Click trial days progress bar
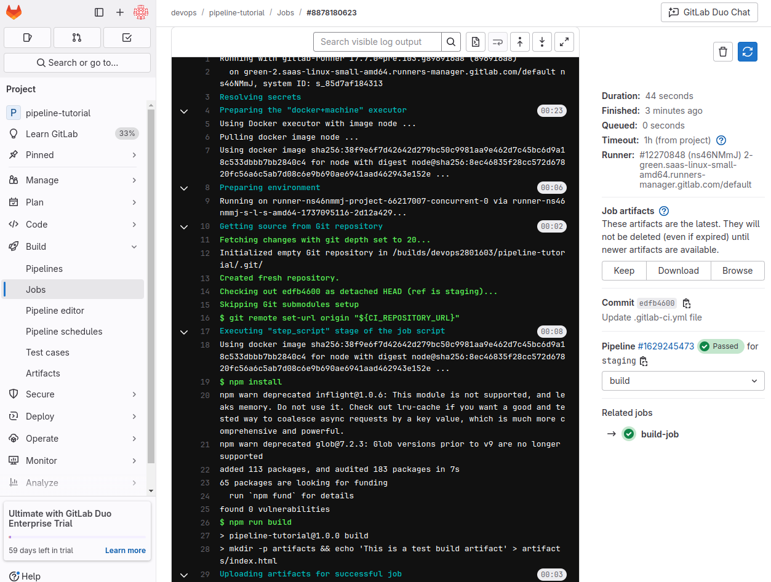The width and height of the screenshot is (771, 582). coord(77,537)
